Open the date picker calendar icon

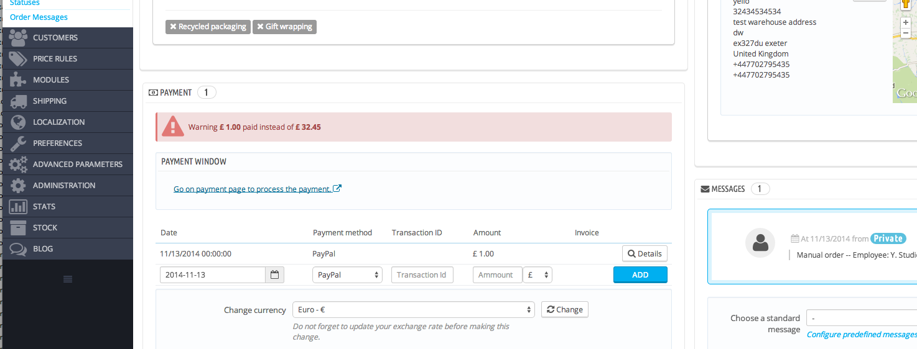pos(274,274)
